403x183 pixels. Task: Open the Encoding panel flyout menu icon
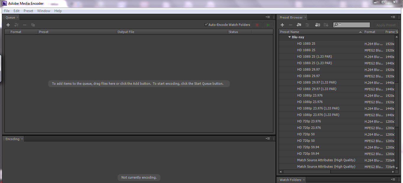[x=268, y=139]
